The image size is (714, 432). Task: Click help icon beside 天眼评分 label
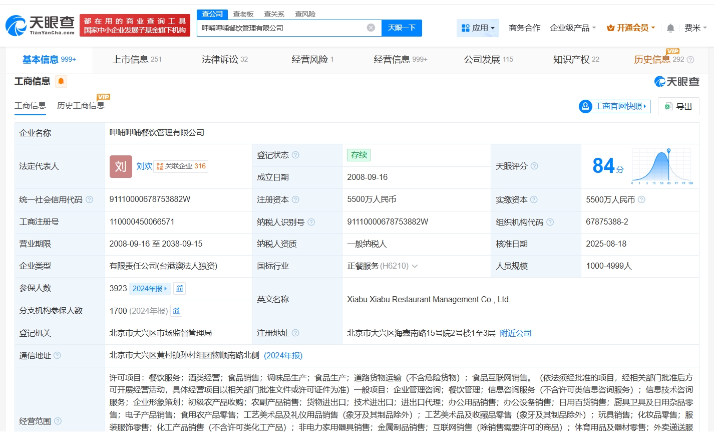coord(534,166)
